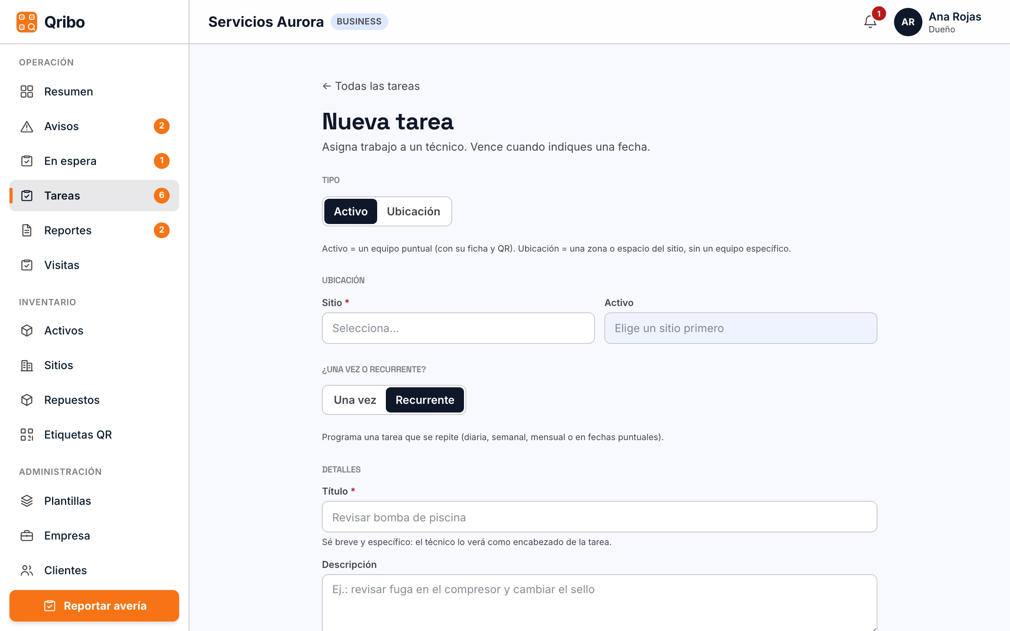The width and height of the screenshot is (1010, 631).
Task: Click into the Título input field
Action: (x=599, y=517)
